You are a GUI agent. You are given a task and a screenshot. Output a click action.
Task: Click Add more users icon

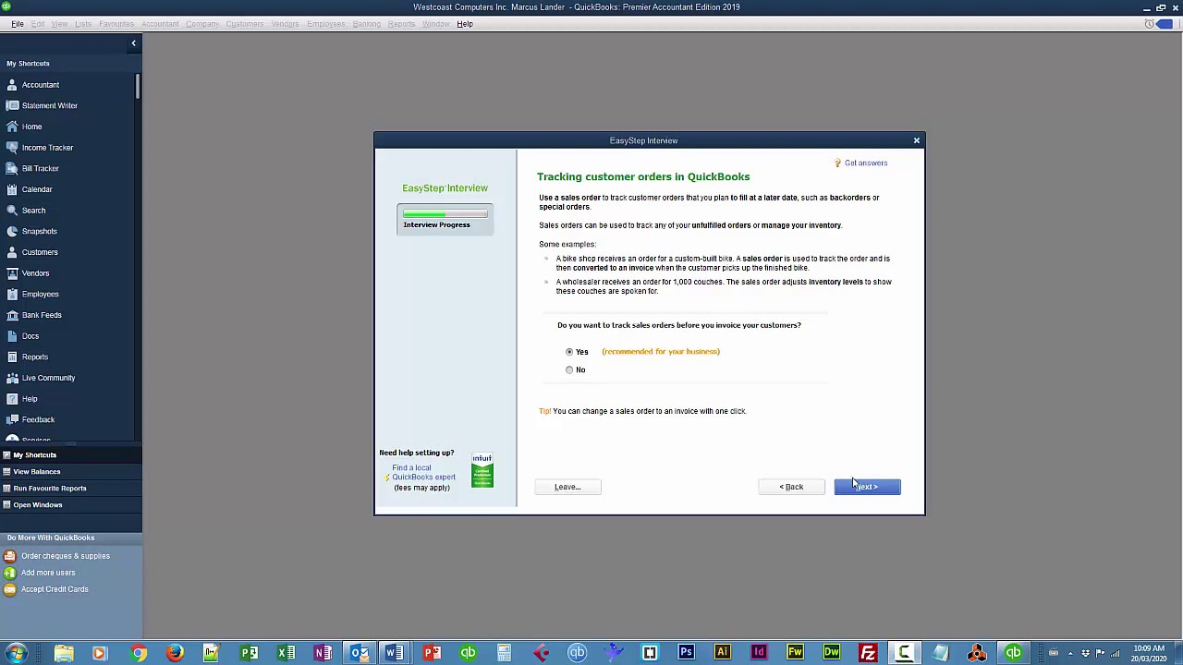(9, 573)
